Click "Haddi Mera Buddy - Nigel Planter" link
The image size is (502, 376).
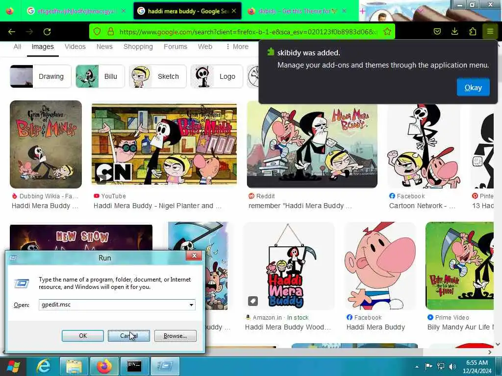(157, 206)
